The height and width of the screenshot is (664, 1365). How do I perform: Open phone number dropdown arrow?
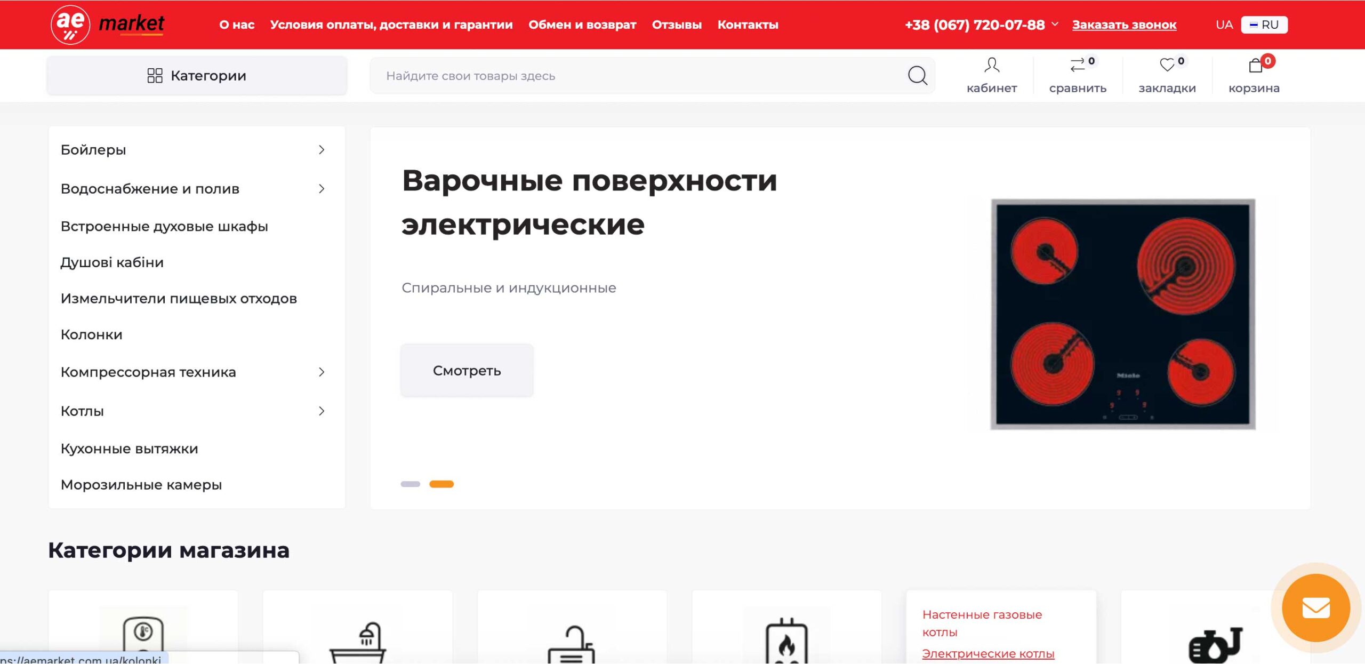[x=1055, y=25]
